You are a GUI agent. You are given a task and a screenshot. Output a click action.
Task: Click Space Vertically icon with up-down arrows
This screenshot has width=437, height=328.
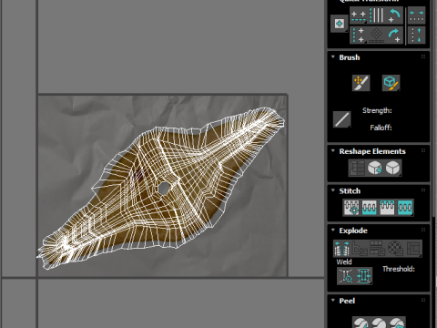[x=416, y=36]
